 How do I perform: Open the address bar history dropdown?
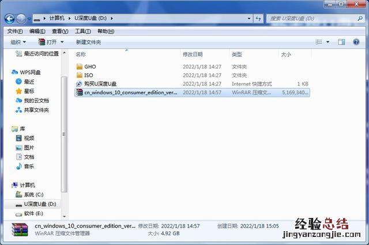coord(249,18)
